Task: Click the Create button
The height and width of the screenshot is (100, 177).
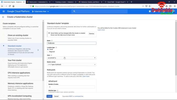Action: coord(49,96)
